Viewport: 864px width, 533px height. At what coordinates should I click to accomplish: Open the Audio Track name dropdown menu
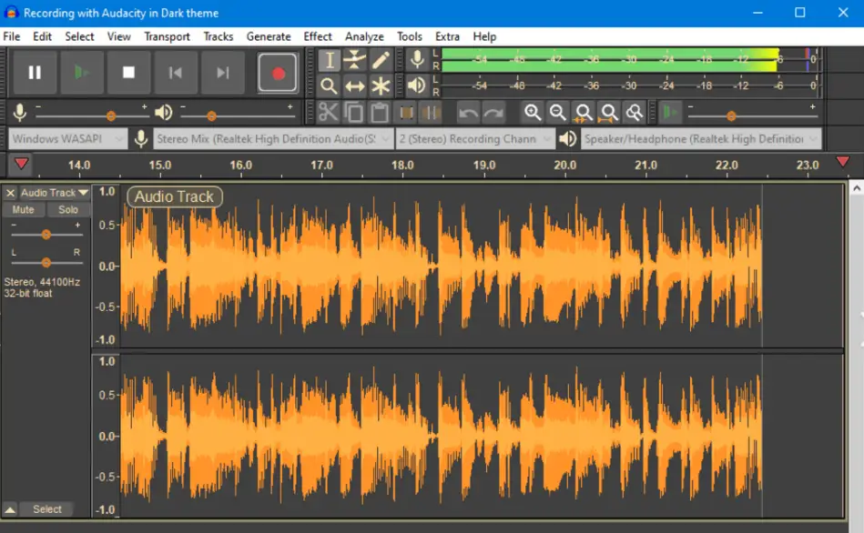[54, 193]
